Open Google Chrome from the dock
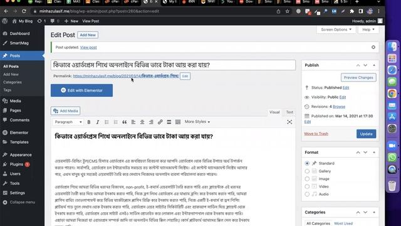The image size is (401, 226). click(x=392, y=94)
